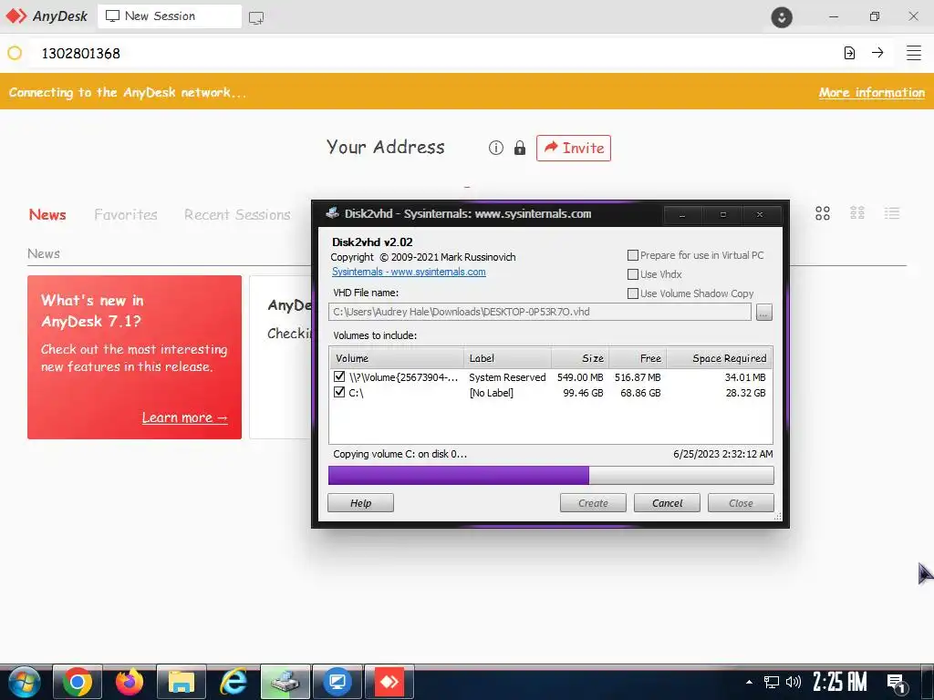The image size is (934, 700).
Task: Click the Disk2vhd title bar app icon
Action: (332, 213)
